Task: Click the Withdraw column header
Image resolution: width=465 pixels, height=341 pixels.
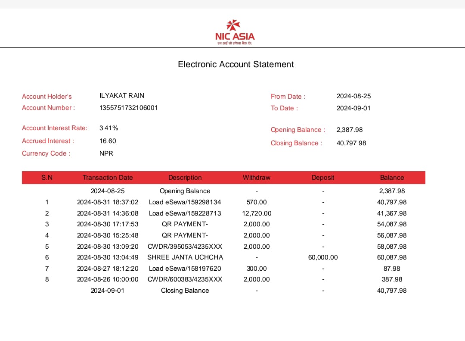Action: click(257, 178)
